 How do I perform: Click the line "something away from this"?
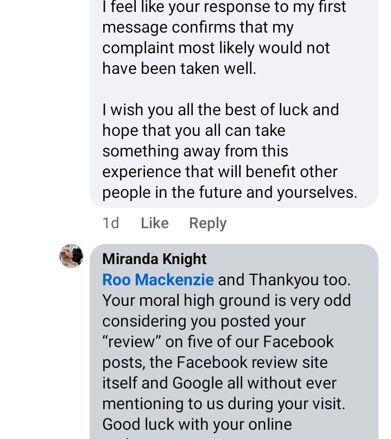[195, 151]
